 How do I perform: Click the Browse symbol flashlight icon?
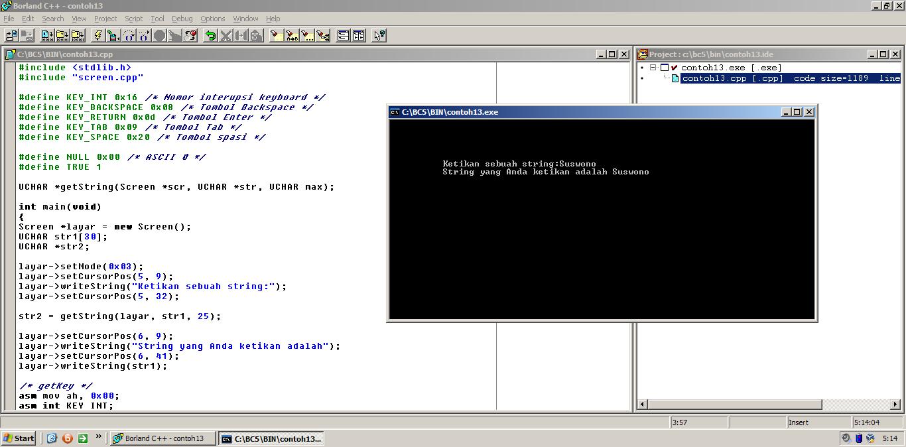(322, 35)
